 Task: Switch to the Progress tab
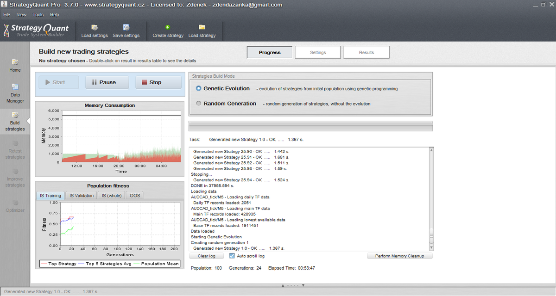point(270,52)
